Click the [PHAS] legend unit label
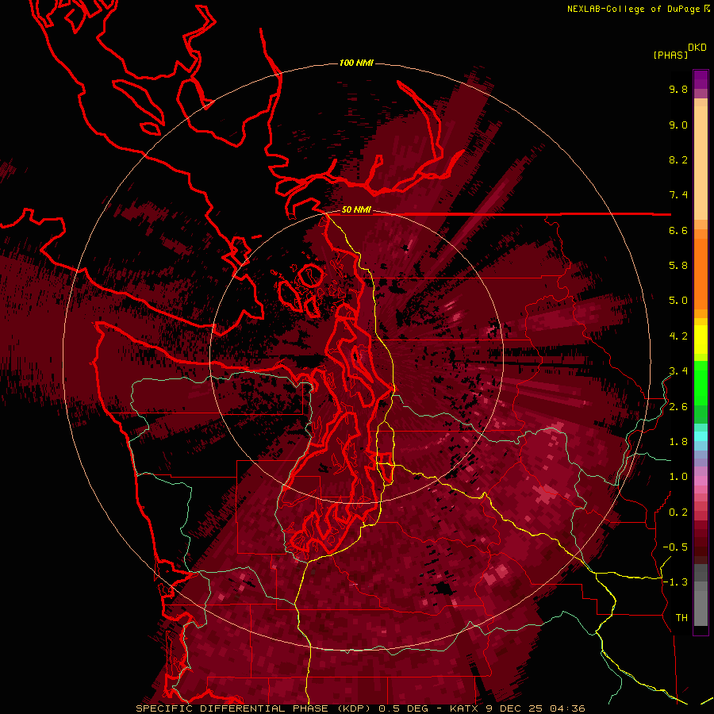This screenshot has height=714, width=714. (x=670, y=55)
